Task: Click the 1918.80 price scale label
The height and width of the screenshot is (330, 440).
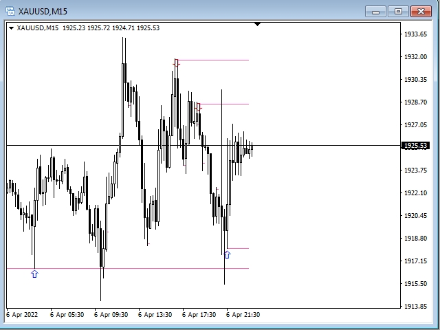Action: [x=415, y=239]
